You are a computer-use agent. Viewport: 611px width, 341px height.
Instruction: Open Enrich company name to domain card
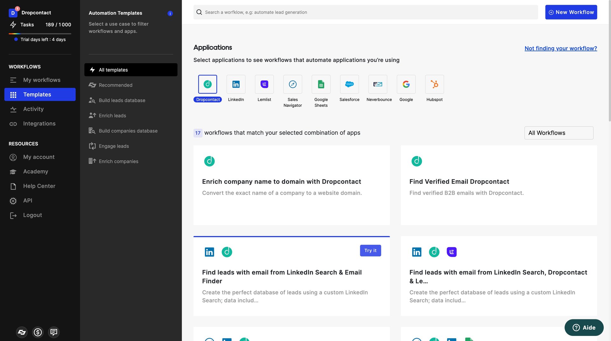pos(291,185)
